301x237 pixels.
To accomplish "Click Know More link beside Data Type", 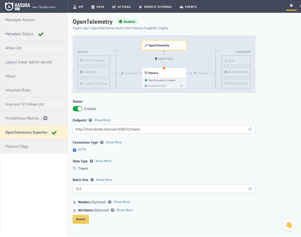I will [103, 161].
